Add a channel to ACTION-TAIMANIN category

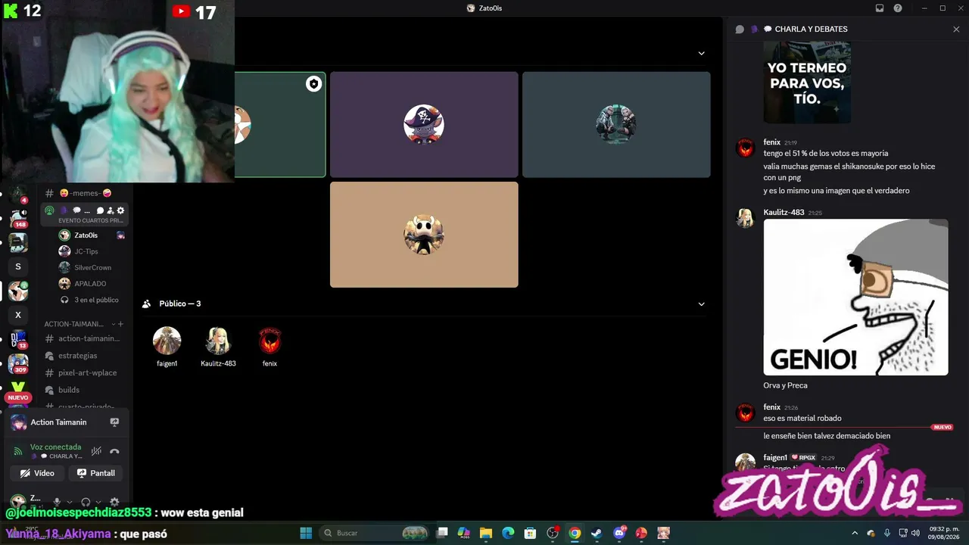pyautogui.click(x=120, y=324)
